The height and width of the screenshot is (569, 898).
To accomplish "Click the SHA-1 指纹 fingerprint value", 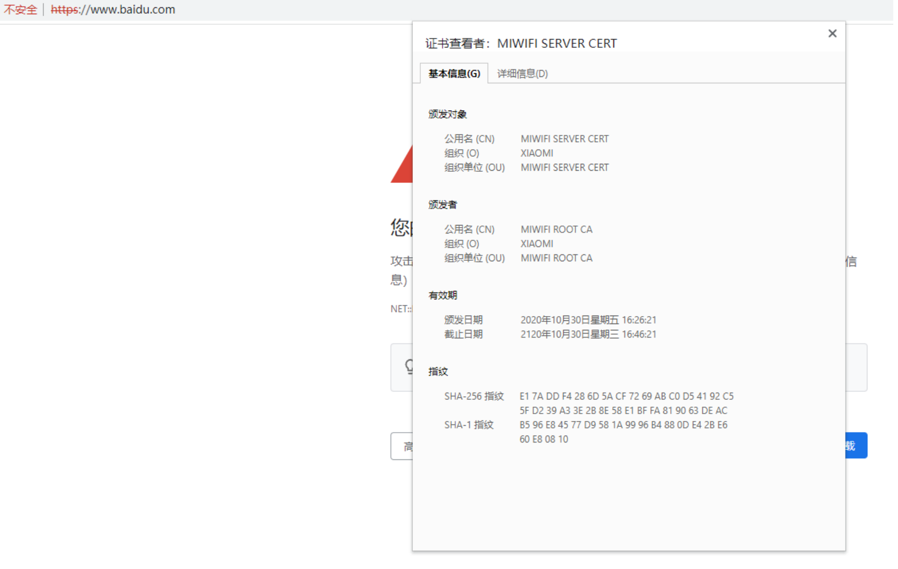I will [623, 431].
